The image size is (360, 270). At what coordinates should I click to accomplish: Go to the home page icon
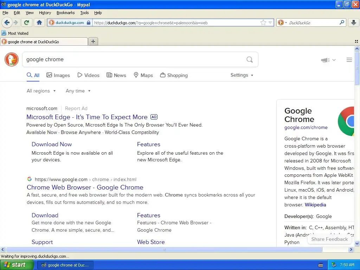(39, 22)
